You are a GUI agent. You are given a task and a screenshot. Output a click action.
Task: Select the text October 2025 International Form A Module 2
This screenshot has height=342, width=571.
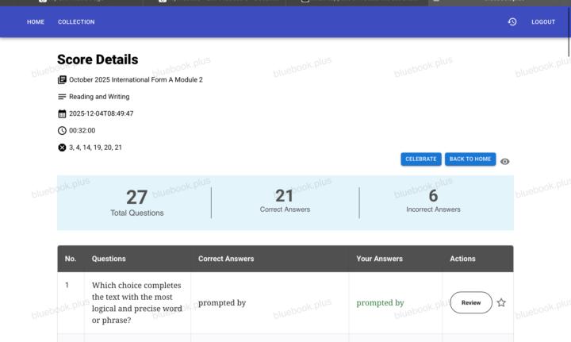click(x=136, y=80)
